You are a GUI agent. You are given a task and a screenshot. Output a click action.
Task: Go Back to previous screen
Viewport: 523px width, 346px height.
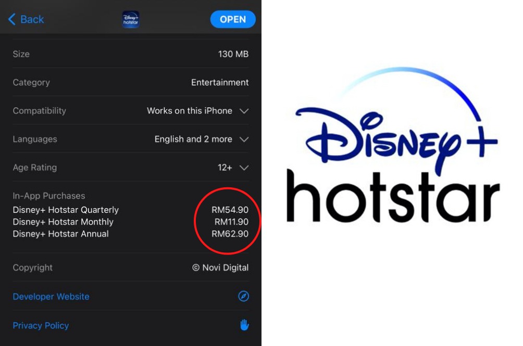26,19
